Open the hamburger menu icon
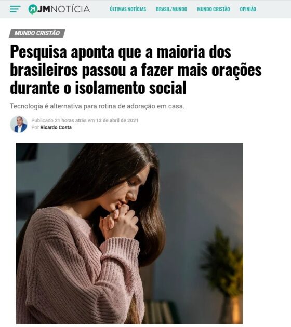 click(x=15, y=9)
